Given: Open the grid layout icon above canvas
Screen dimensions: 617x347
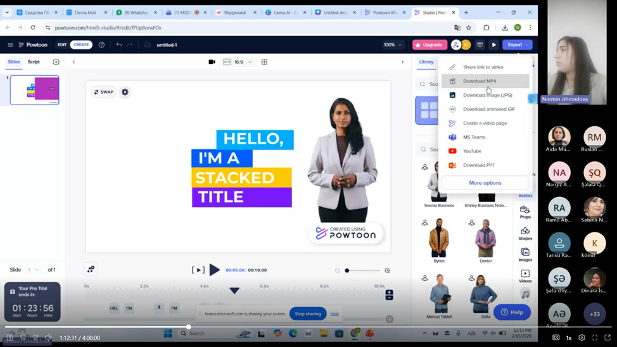Looking at the screenshot, I should tap(264, 62).
